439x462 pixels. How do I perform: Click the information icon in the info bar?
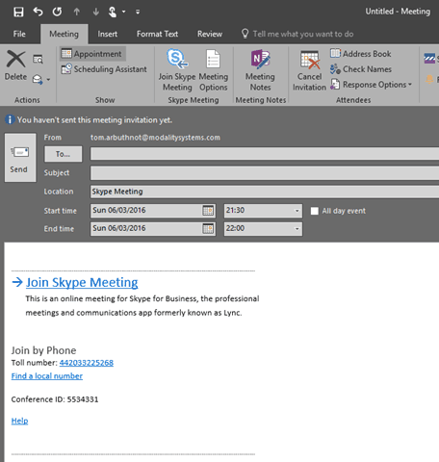10,119
